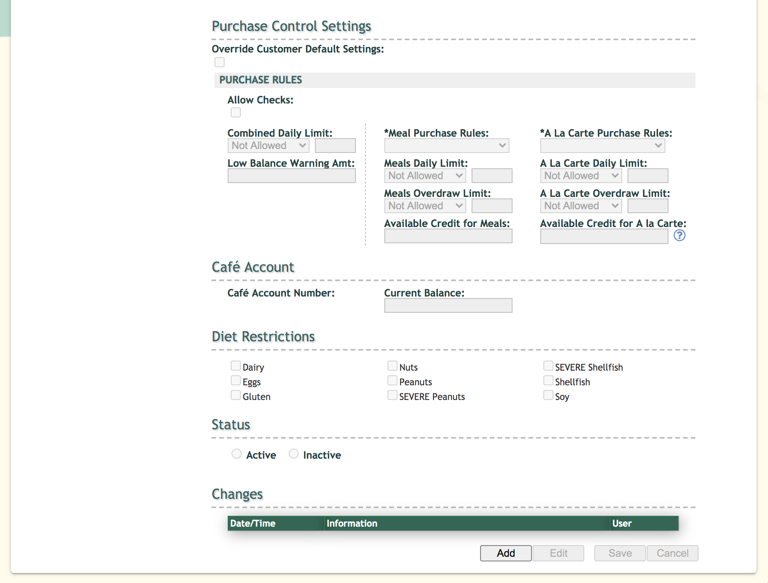768x583 pixels.
Task: Select the Inactive status option
Action: click(x=294, y=454)
